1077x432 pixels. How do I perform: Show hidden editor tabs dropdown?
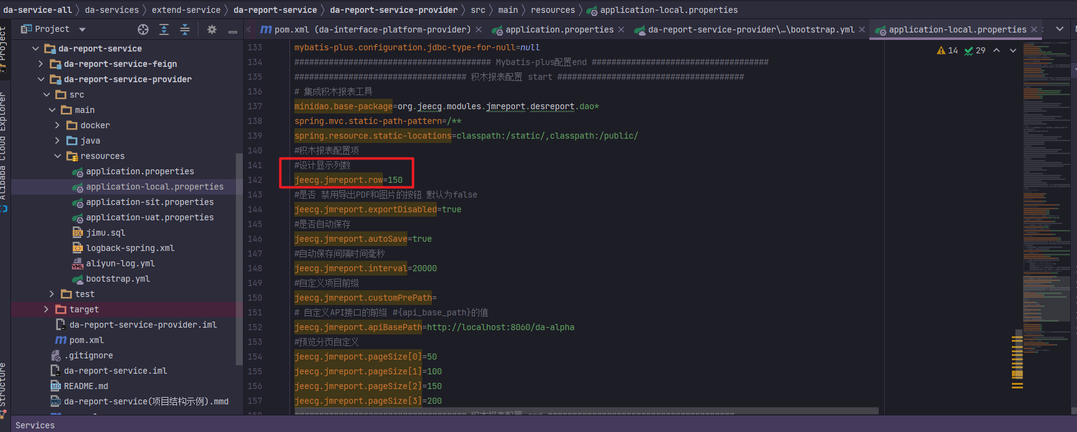(x=1060, y=29)
